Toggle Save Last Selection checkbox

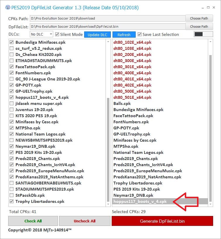pyautogui.click(x=139, y=34)
